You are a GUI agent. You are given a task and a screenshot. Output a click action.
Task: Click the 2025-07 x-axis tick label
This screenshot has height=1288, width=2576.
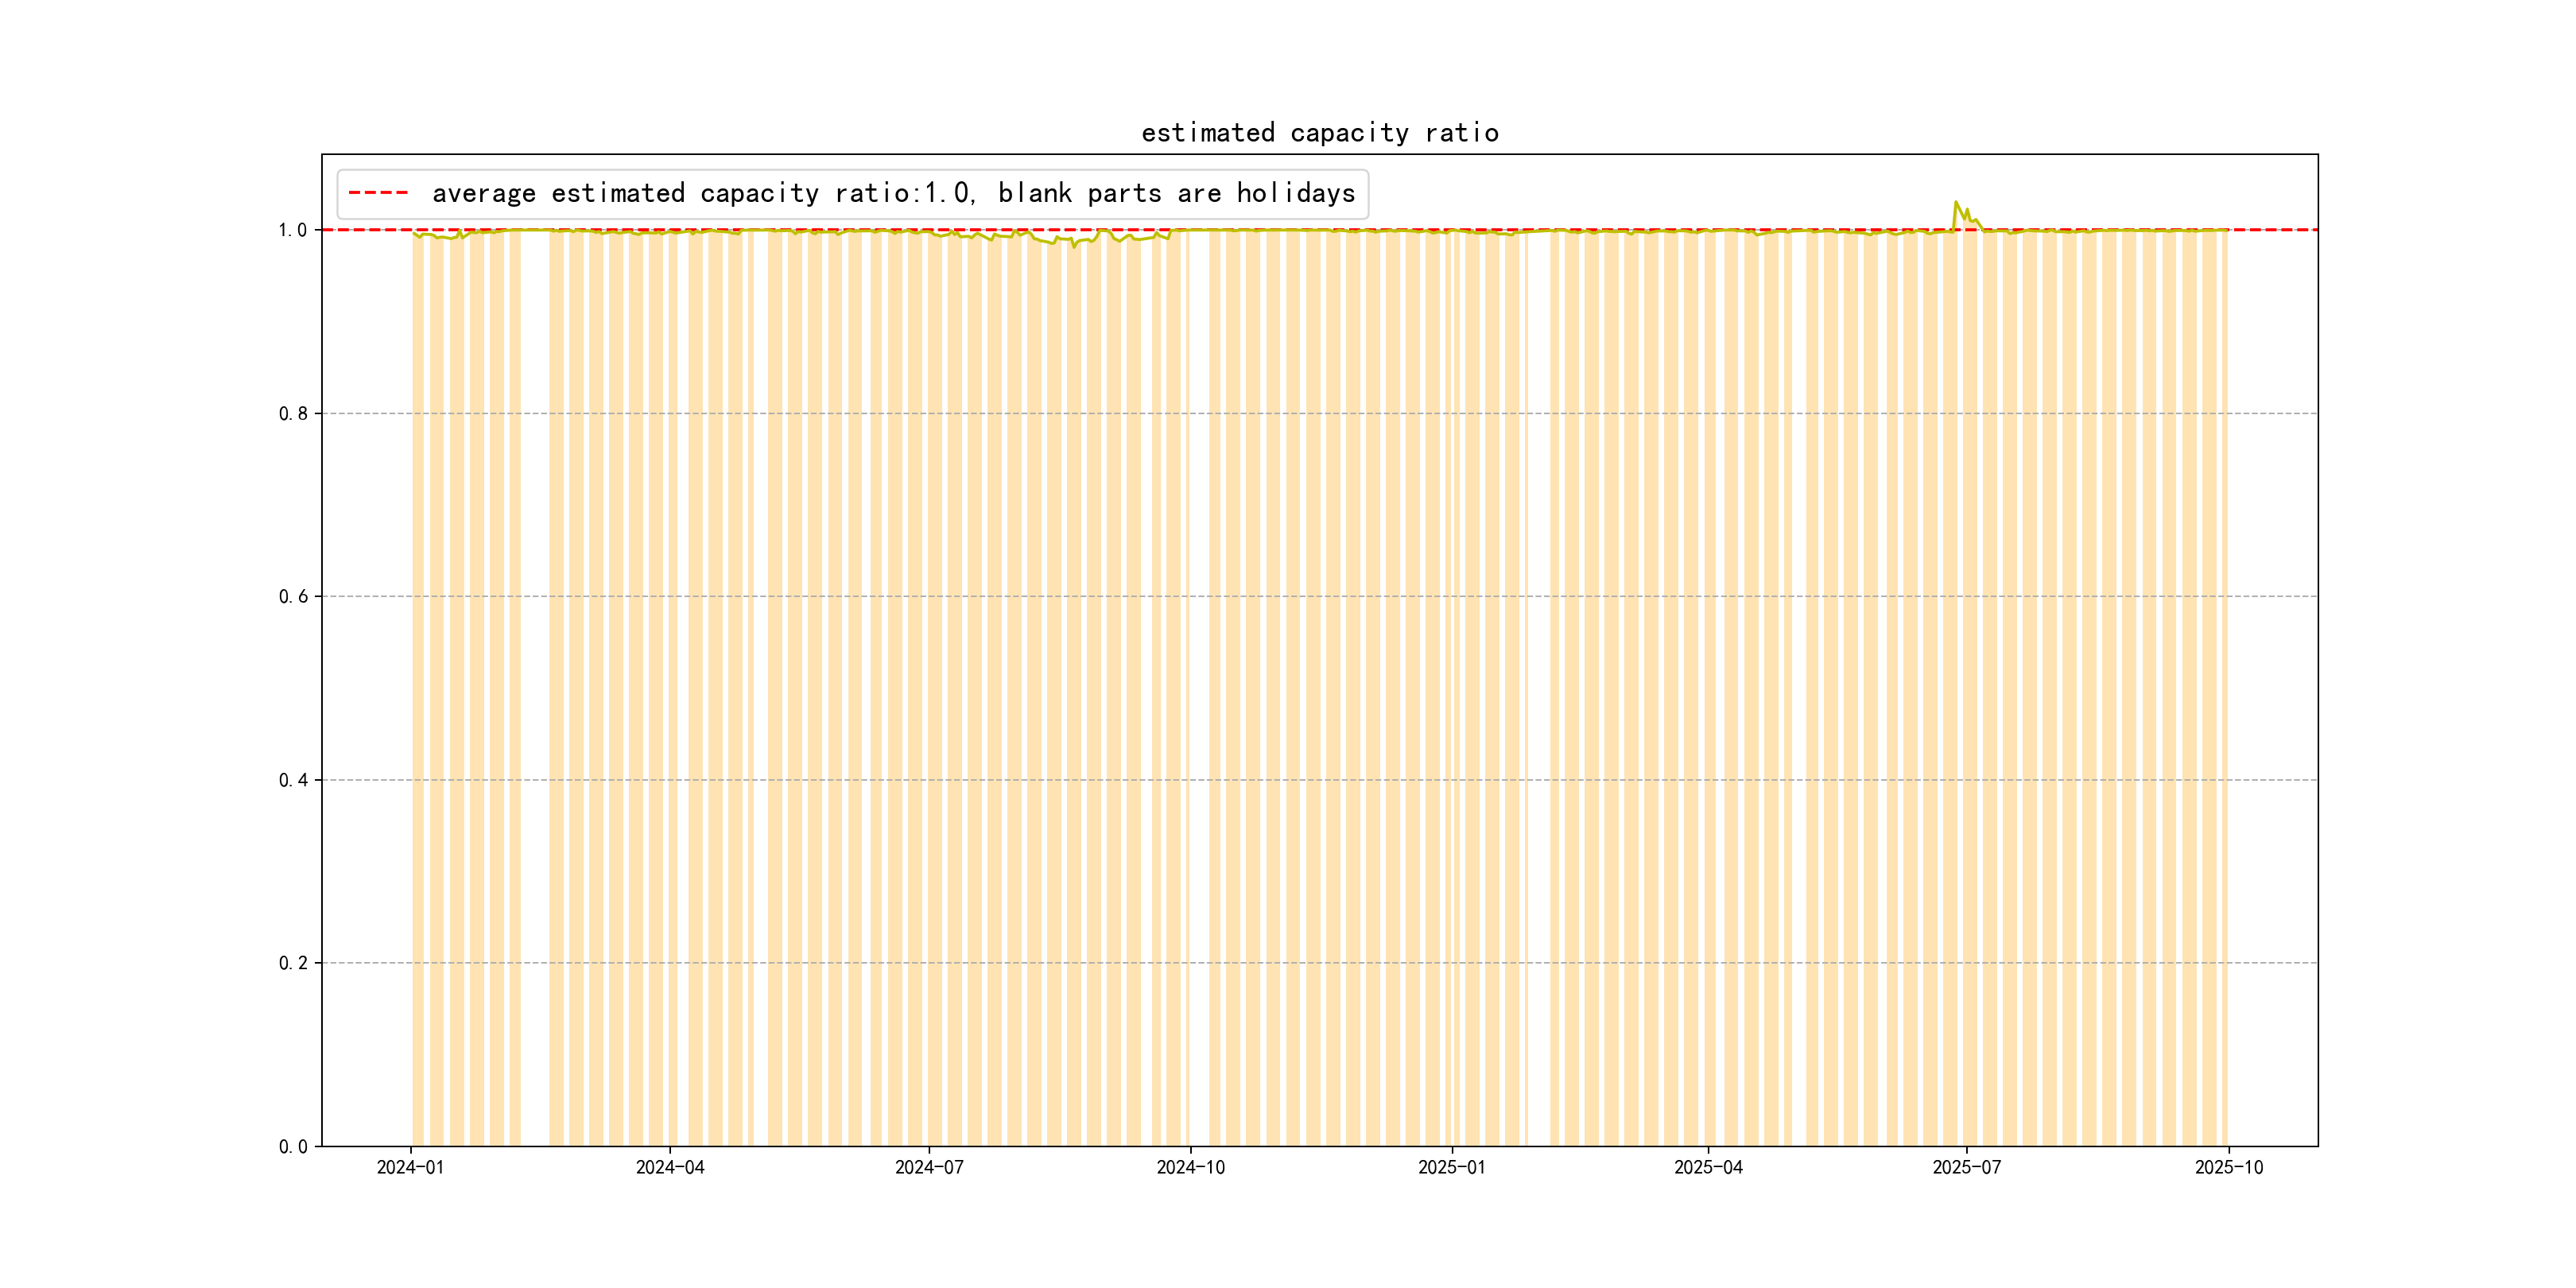1966,1167
